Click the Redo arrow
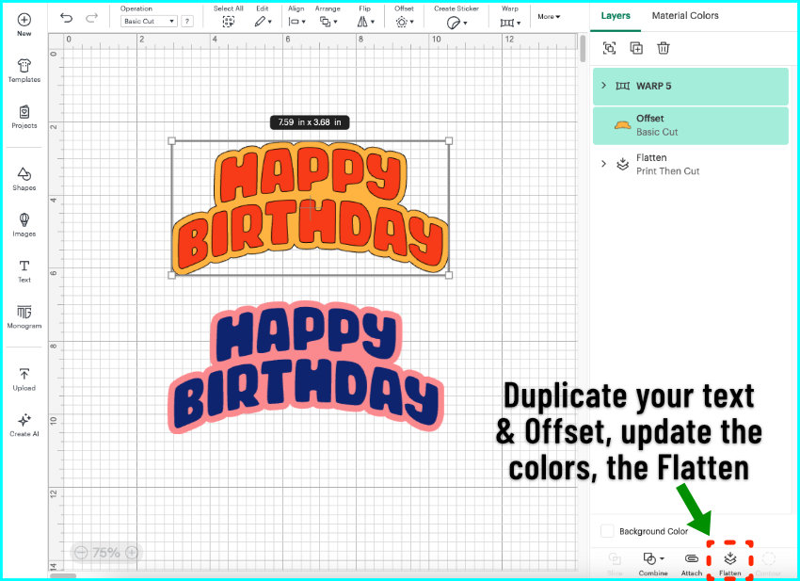Image resolution: width=800 pixels, height=581 pixels. click(92, 18)
